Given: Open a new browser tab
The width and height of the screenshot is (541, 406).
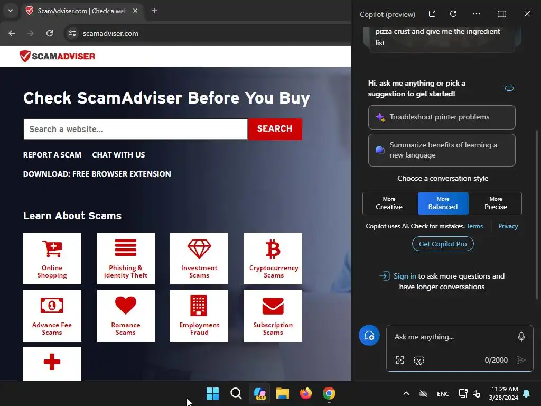Looking at the screenshot, I should click(154, 11).
